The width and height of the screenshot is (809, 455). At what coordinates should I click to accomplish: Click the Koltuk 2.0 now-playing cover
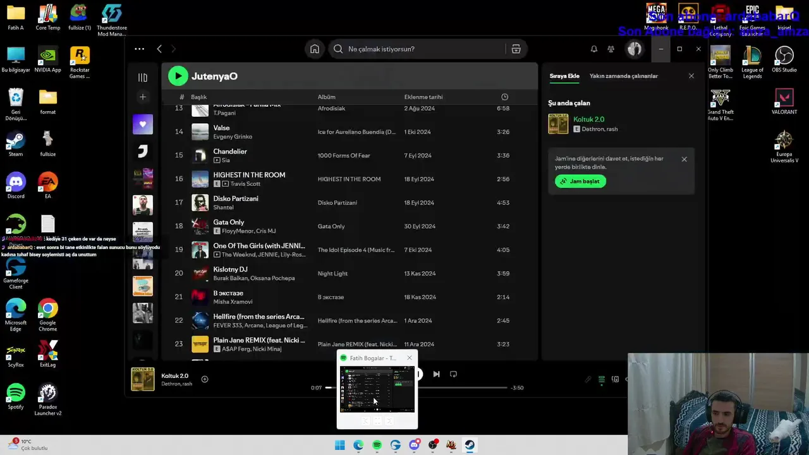click(143, 379)
